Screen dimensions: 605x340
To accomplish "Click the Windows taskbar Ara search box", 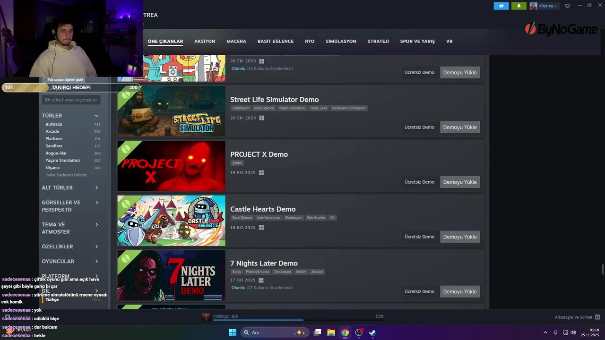I will pos(275,332).
